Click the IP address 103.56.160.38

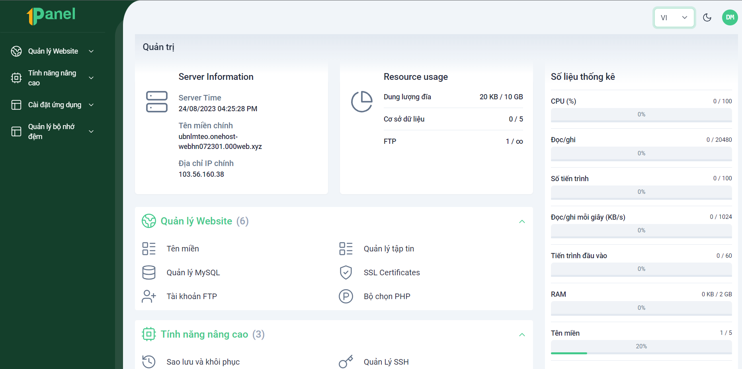point(201,174)
